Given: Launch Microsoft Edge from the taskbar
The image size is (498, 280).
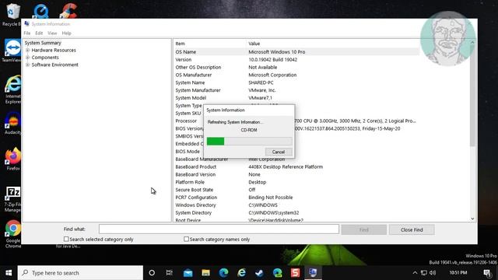Looking at the screenshot, I should point(223,273).
